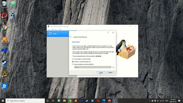Viewport: 183px width, 103px height.
Task: Click the Cortana circle in the taskbar
Action: coord(47,101)
